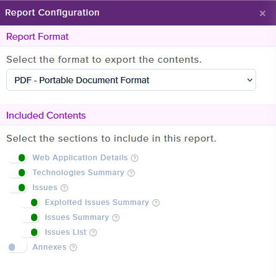Turn off Technologies Summary toggle
Viewport: 276px width, 277px height.
(x=17, y=173)
